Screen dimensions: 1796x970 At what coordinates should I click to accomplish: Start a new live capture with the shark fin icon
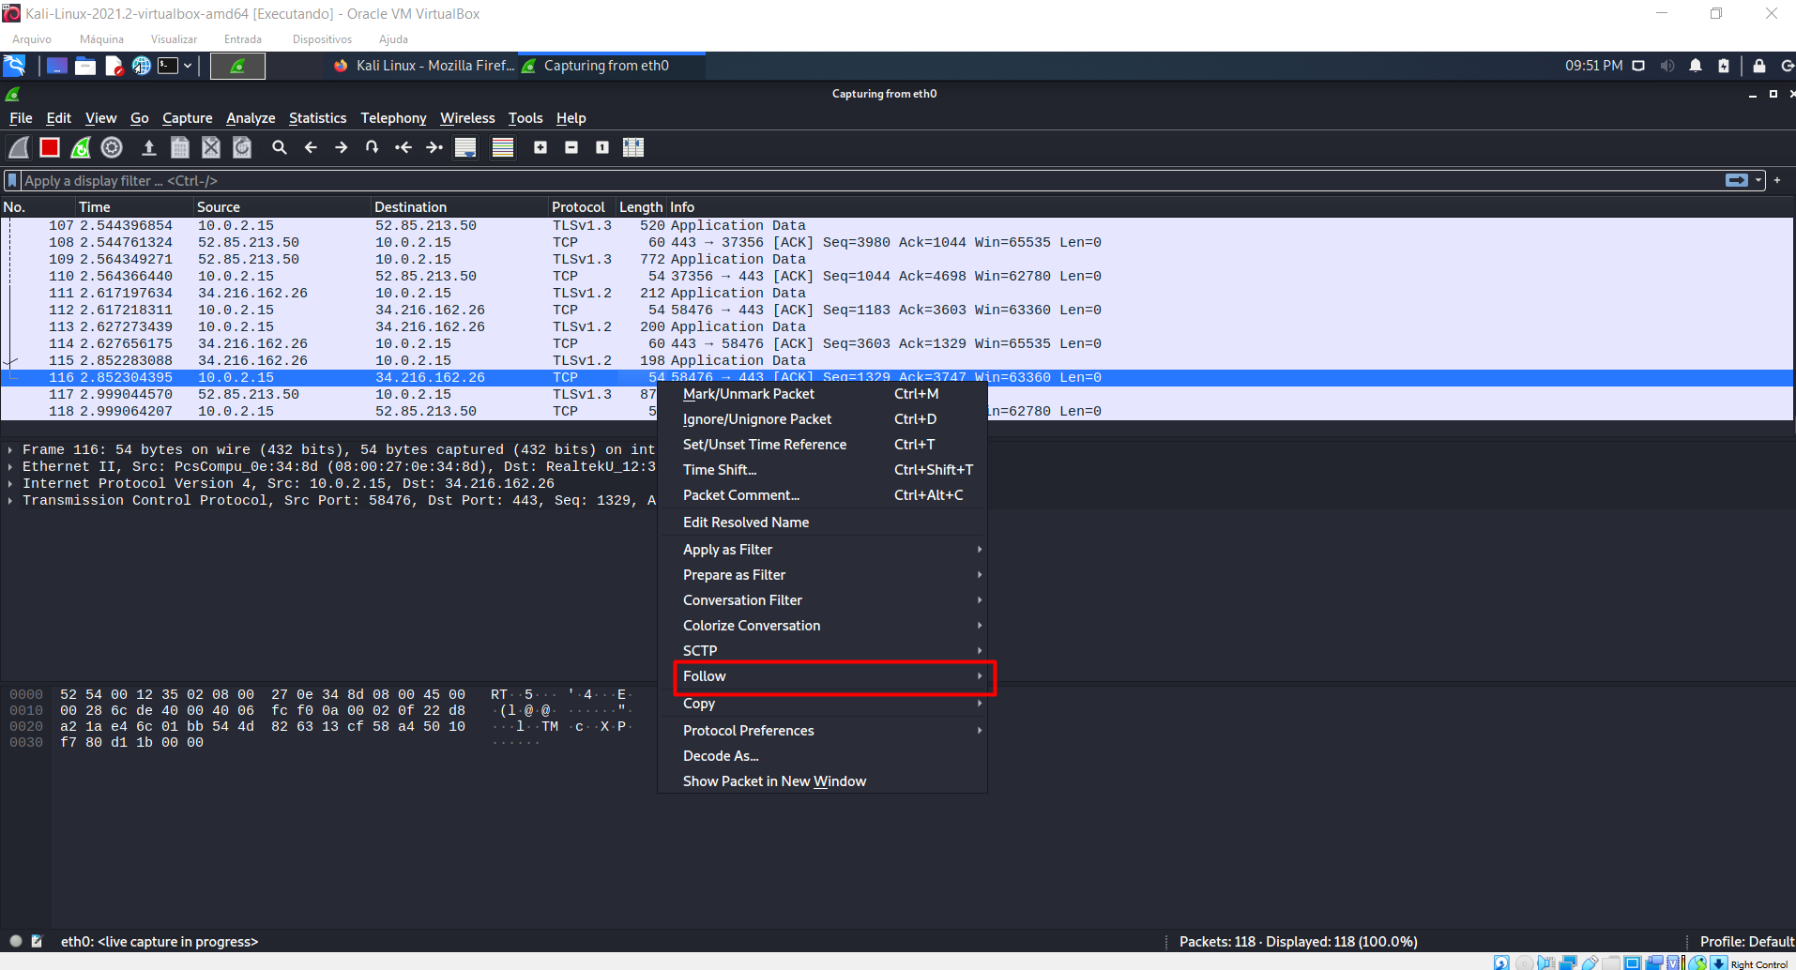(19, 147)
